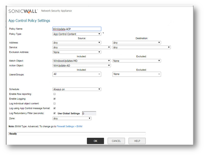Viewport: 205px width, 156px height.
Task: Check Log individual object content
Action: point(55,104)
